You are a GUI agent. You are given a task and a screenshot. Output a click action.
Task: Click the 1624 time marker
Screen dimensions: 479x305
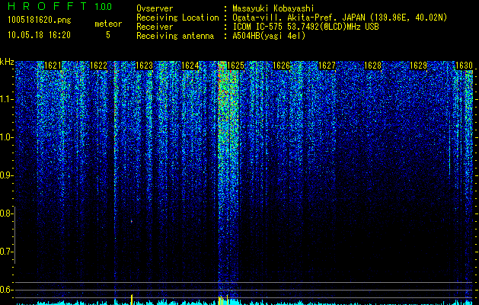coord(190,66)
